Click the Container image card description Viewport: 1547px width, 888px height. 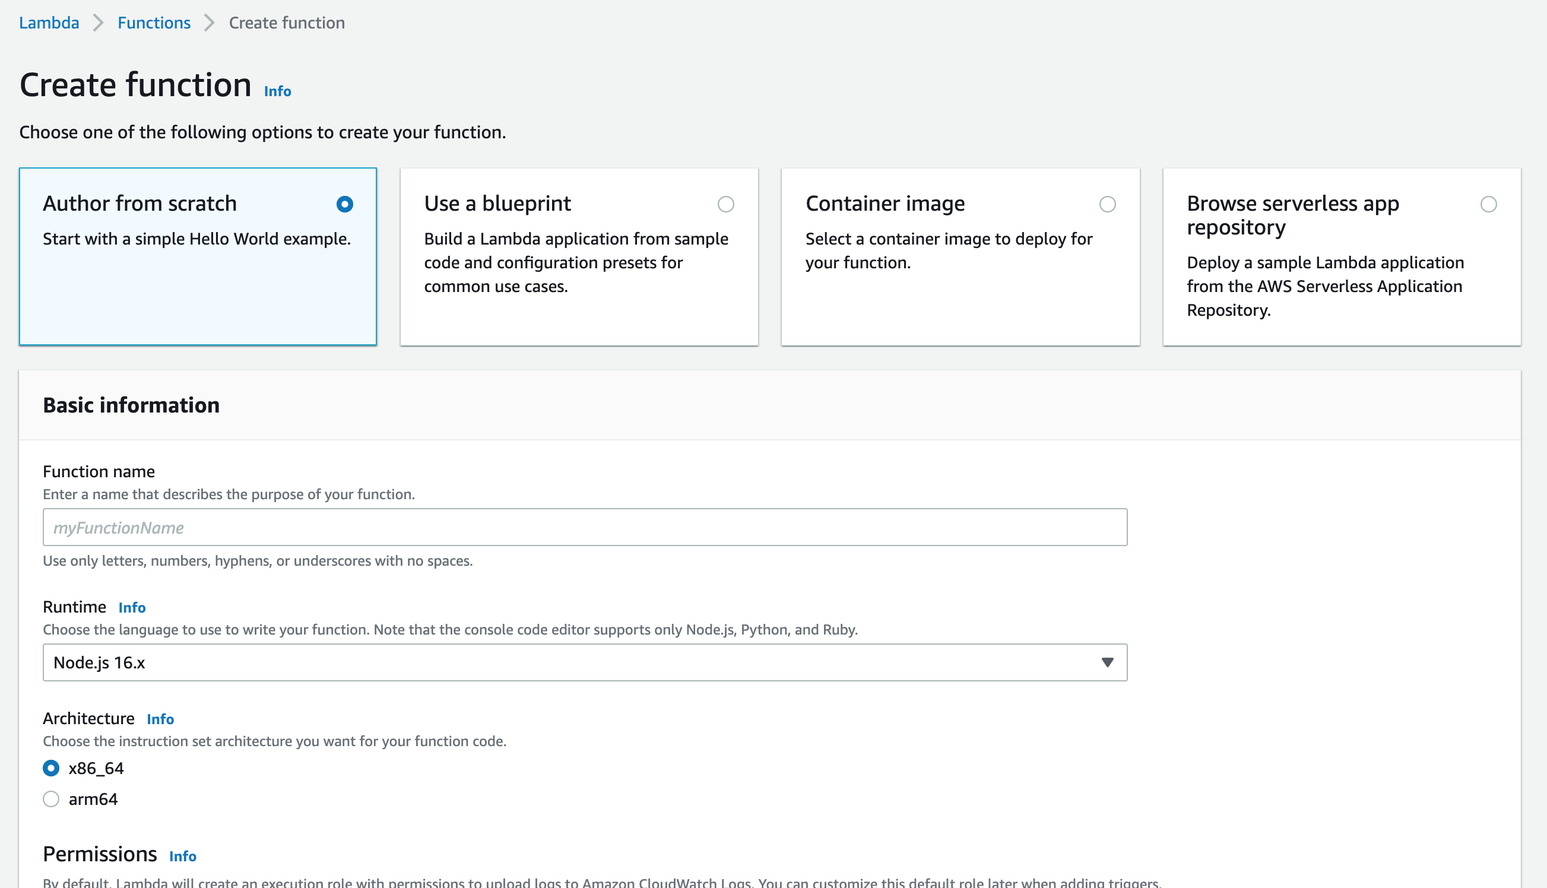[x=948, y=250]
